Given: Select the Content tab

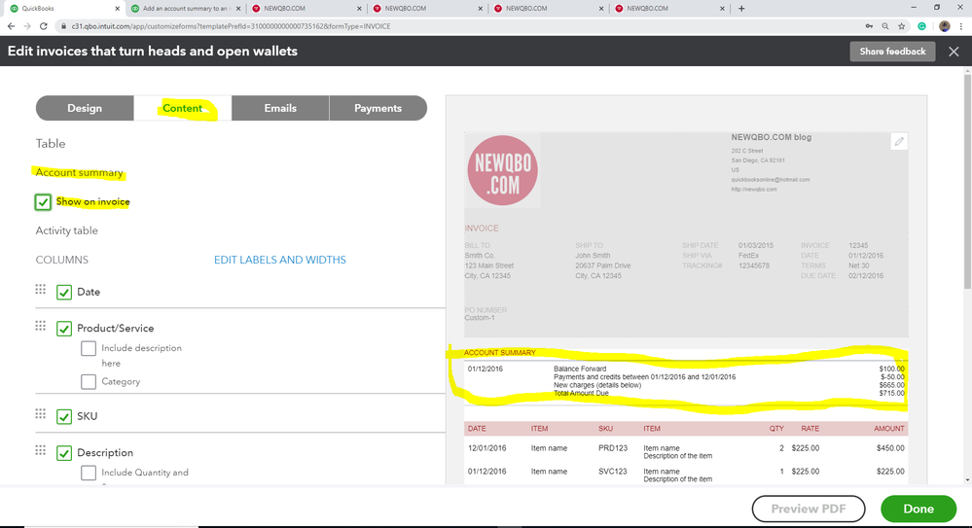Looking at the screenshot, I should click(x=182, y=108).
